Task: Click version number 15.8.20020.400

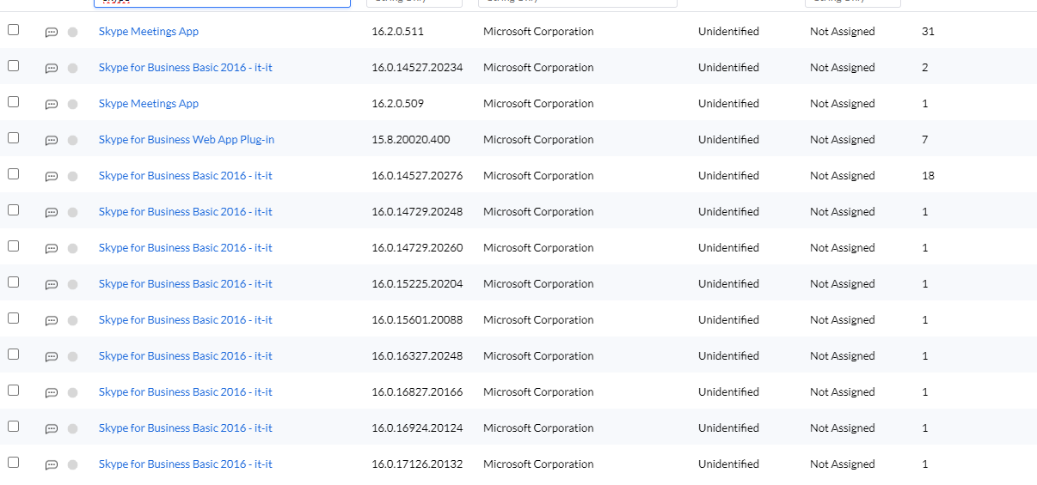Action: coord(411,140)
